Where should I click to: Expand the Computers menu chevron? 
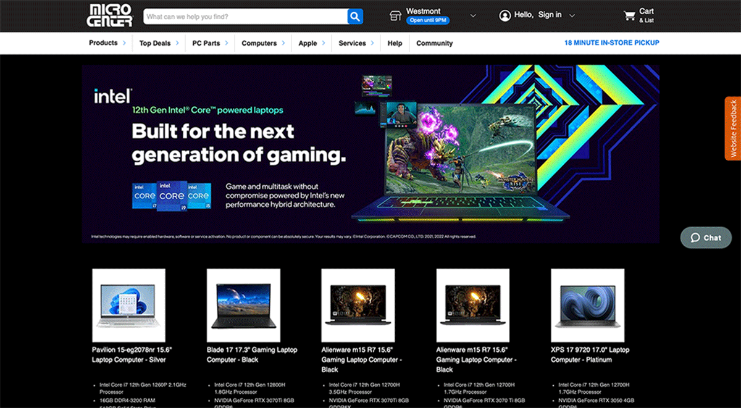pyautogui.click(x=283, y=43)
